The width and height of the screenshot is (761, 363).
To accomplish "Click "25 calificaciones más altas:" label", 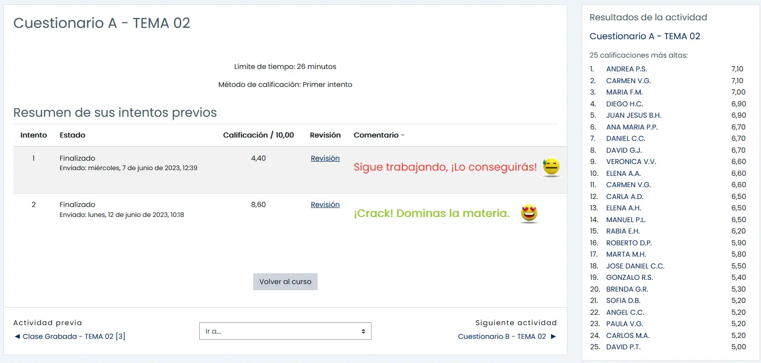I will (638, 55).
